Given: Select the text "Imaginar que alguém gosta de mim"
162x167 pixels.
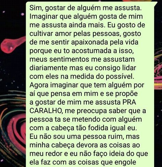Looking at the screenshot, I should 86,17.
